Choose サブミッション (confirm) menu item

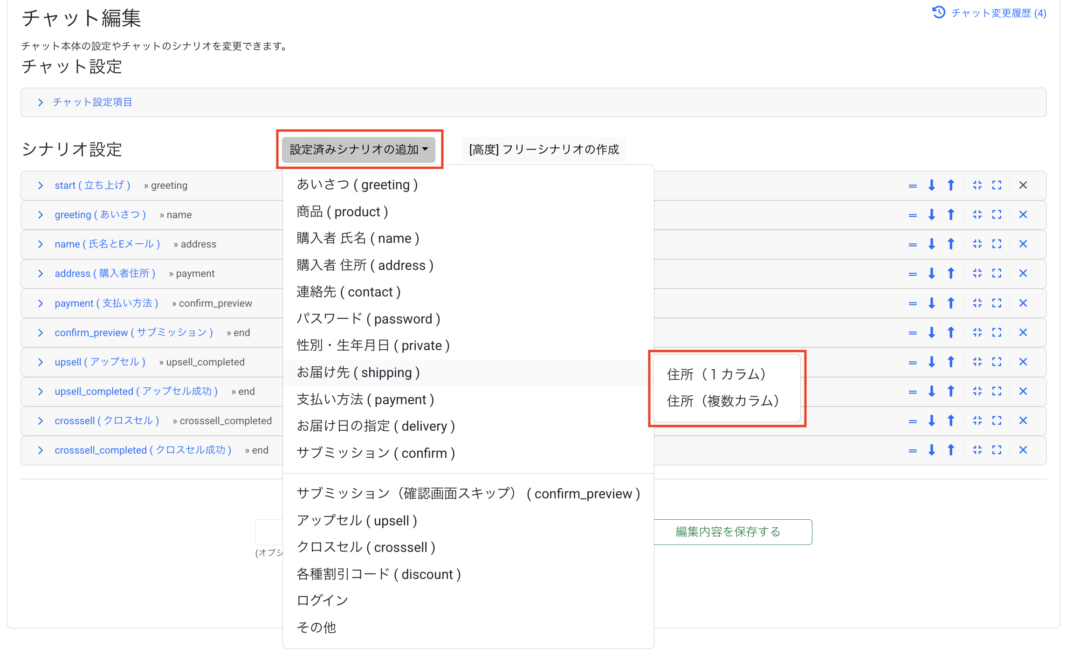pyautogui.click(x=468, y=453)
